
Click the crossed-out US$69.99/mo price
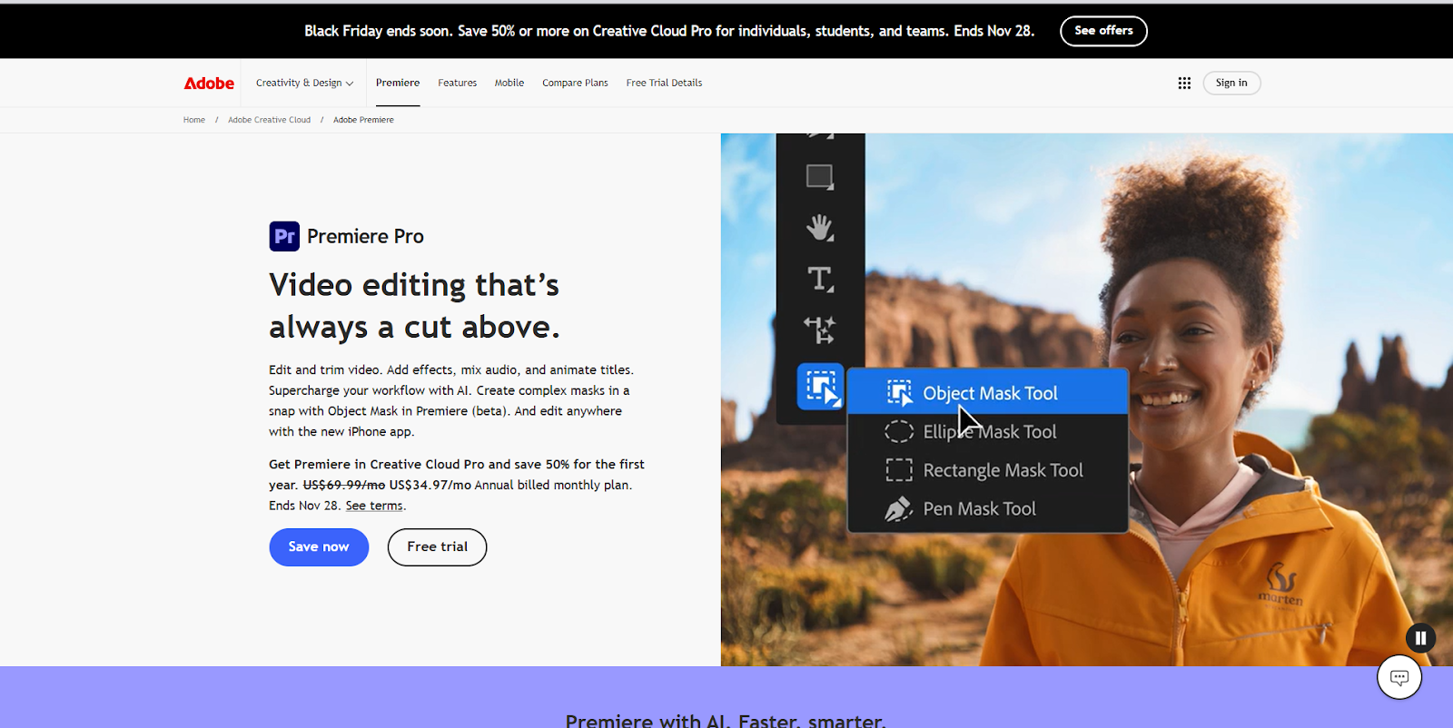pyautogui.click(x=344, y=486)
